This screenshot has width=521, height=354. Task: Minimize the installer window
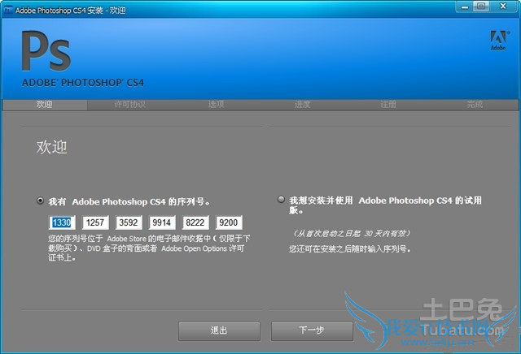pos(465,6)
